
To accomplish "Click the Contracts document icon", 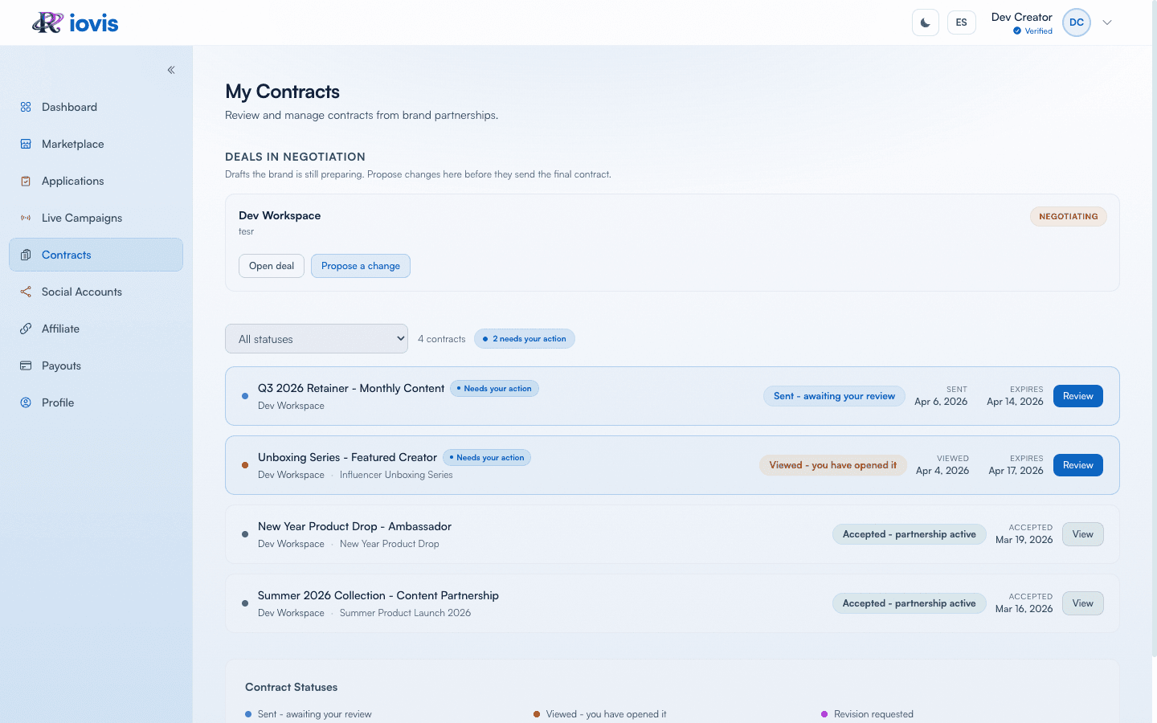I will pos(26,255).
